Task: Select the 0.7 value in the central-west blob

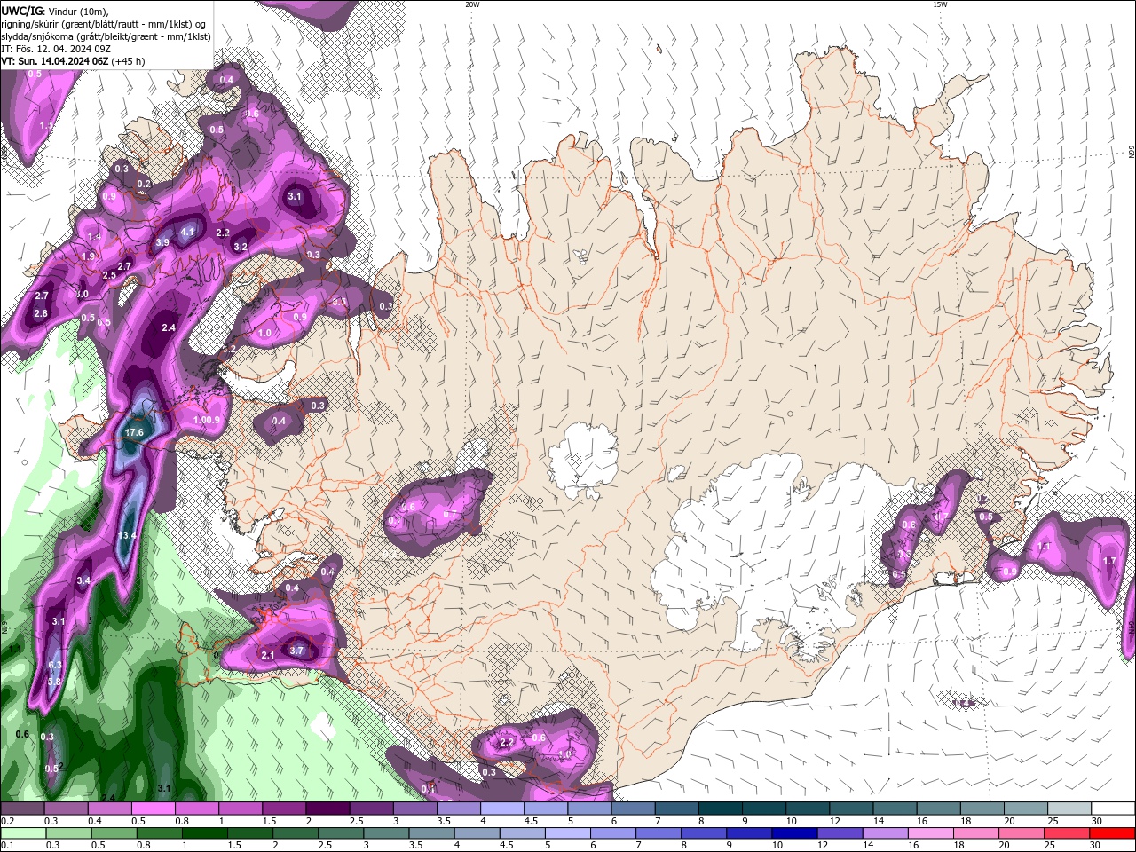Action: click(449, 514)
